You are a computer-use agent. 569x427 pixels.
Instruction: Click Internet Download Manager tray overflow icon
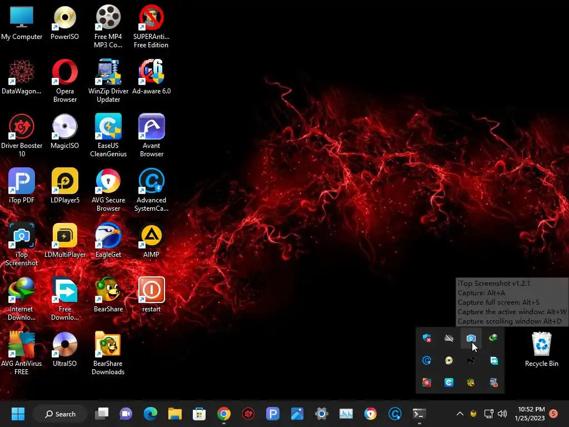pyautogui.click(x=493, y=339)
